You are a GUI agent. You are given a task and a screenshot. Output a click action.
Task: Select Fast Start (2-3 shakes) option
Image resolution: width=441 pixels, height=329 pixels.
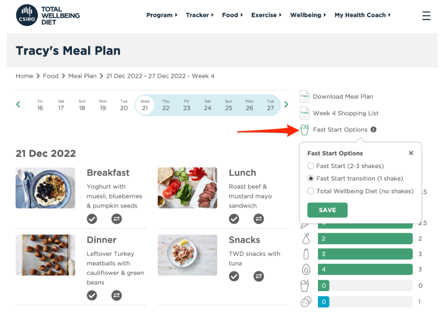coord(311,166)
